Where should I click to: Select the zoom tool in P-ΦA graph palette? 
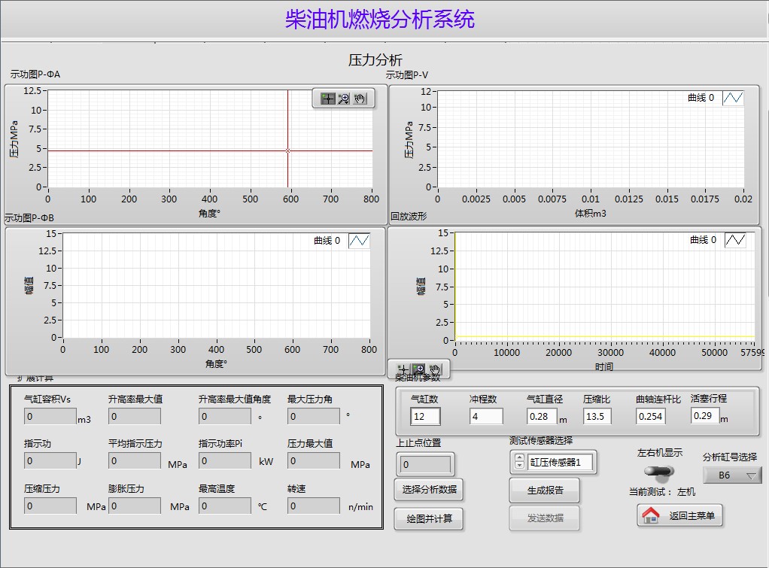[344, 99]
